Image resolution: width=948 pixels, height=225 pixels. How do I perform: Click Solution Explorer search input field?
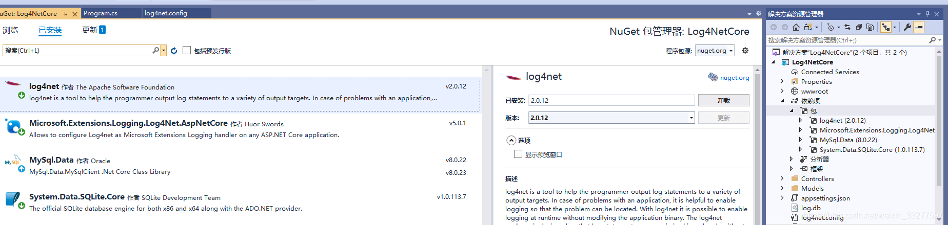click(x=846, y=40)
